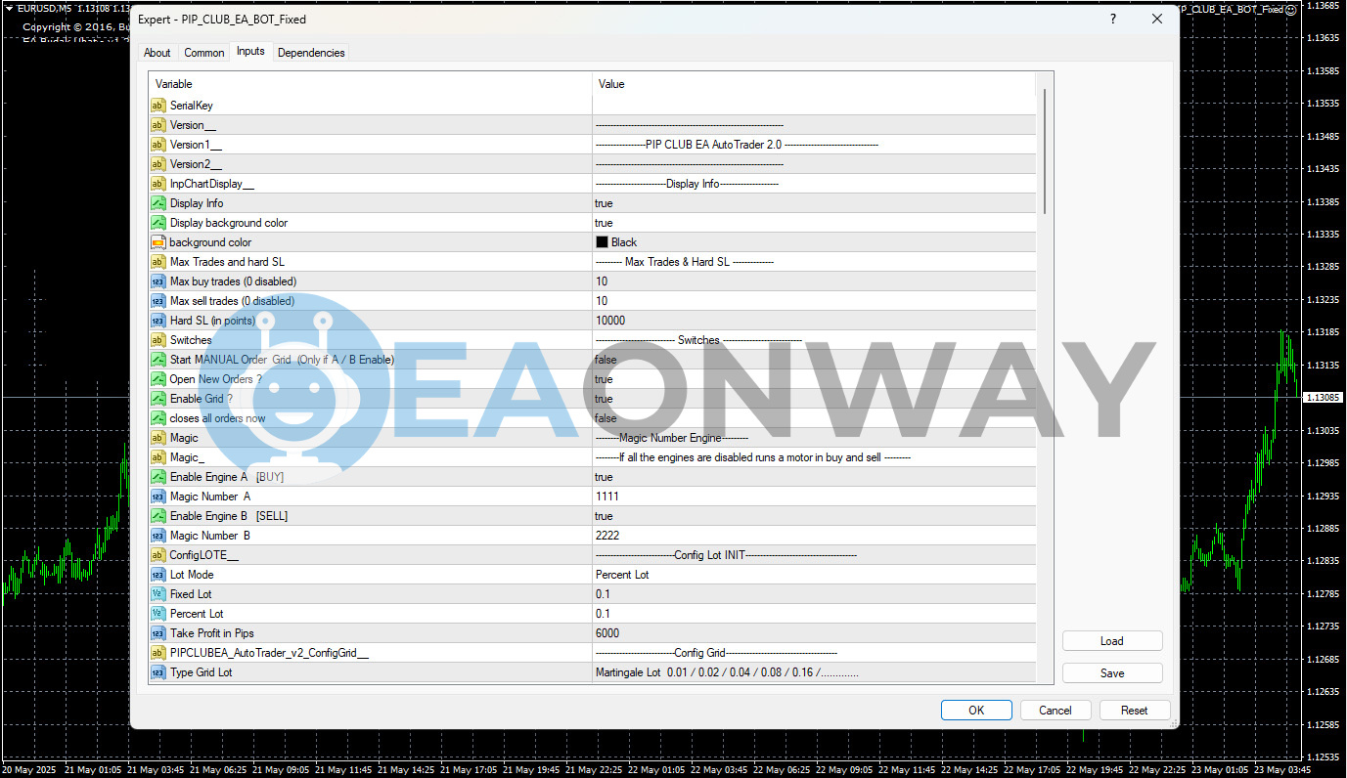The height and width of the screenshot is (778, 1347).
Task: Edit the Hard SL value 10000
Action: point(814,321)
